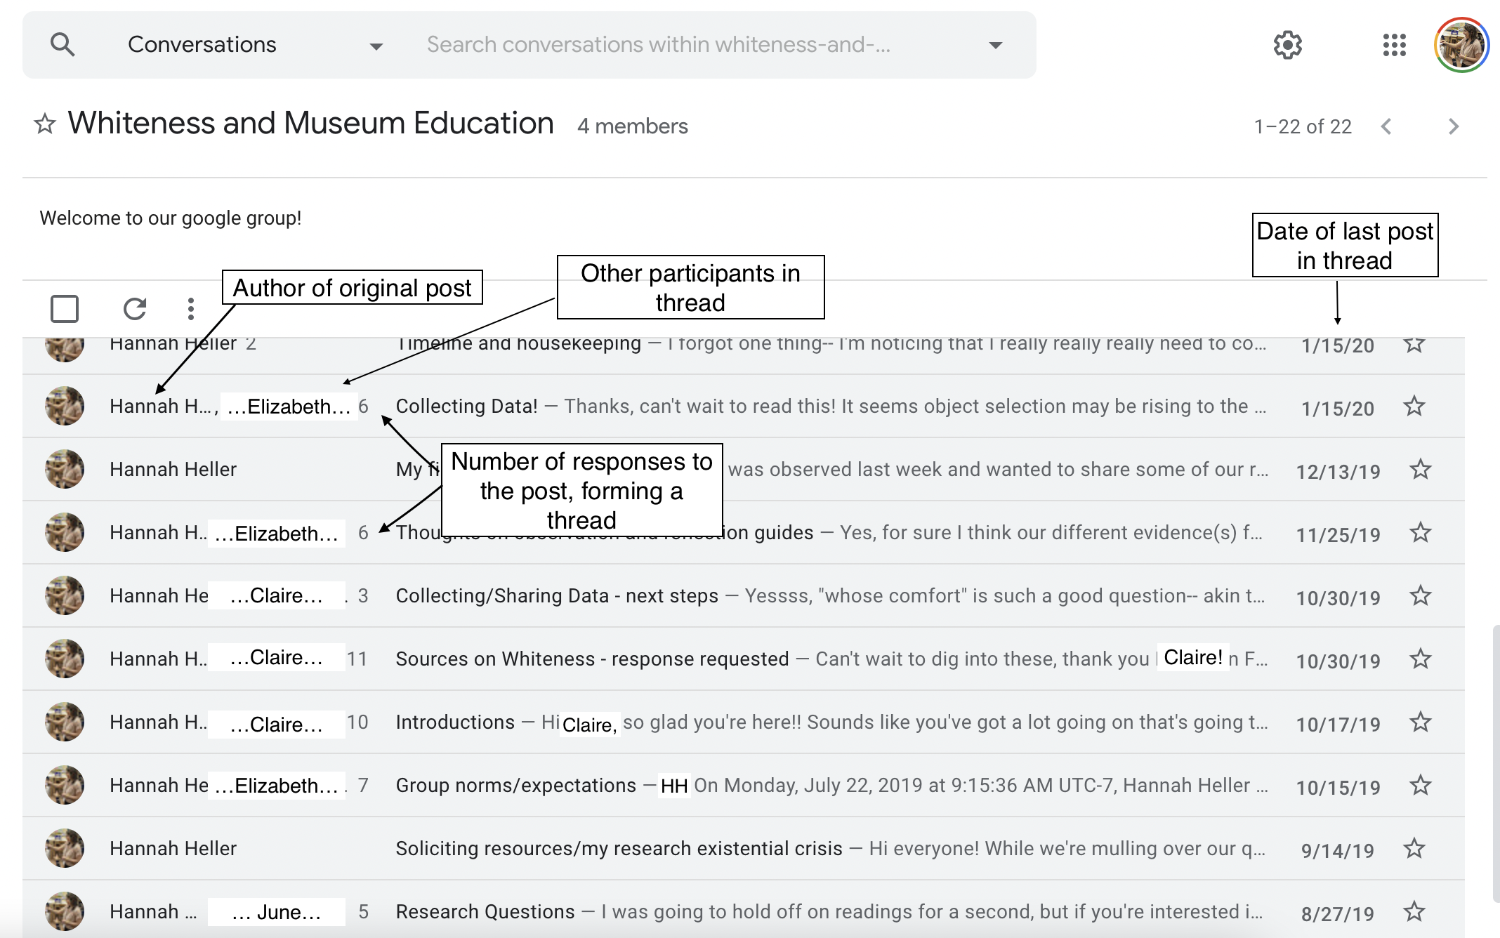Click the search magnifier icon
This screenshot has height=938, width=1500.
(63, 45)
